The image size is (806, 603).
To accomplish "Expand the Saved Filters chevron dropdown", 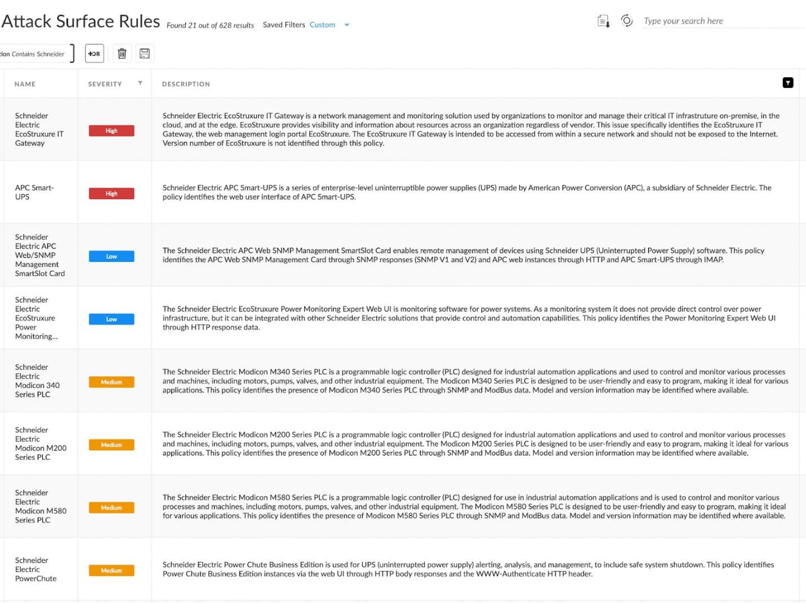I will click(x=347, y=25).
